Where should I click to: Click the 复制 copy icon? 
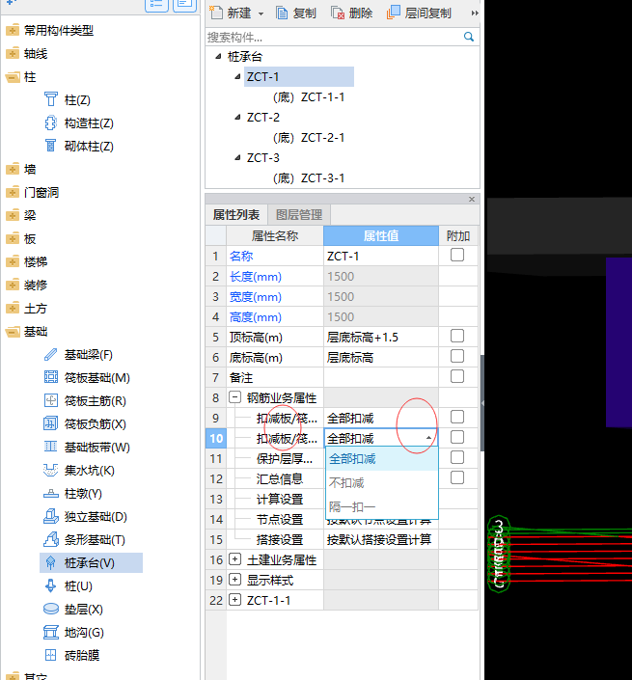282,13
